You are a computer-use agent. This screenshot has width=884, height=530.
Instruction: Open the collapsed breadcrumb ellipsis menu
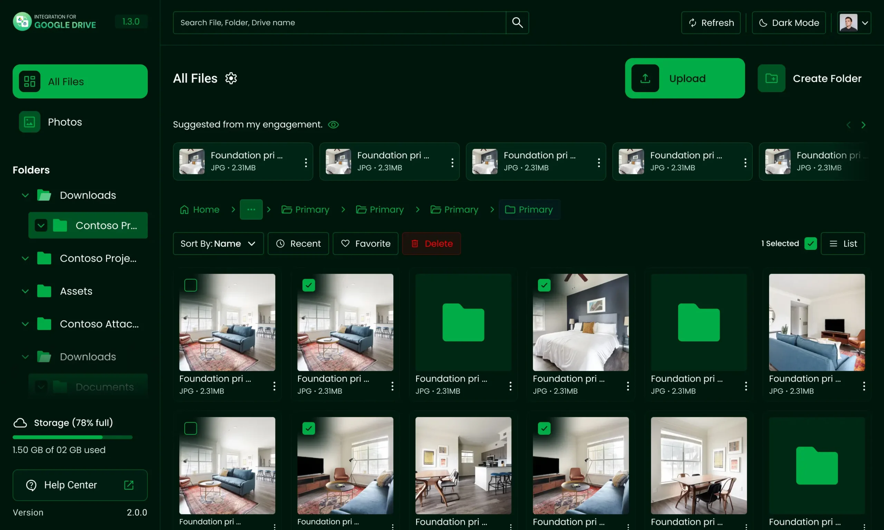point(251,209)
